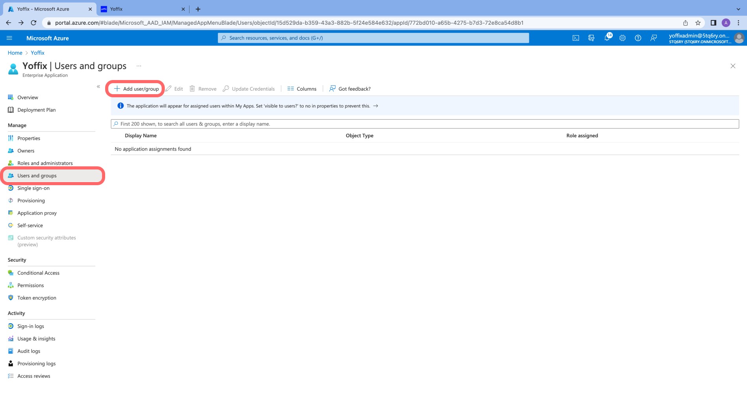The height and width of the screenshot is (419, 747).
Task: Click the users and groups search field
Action: click(x=425, y=124)
